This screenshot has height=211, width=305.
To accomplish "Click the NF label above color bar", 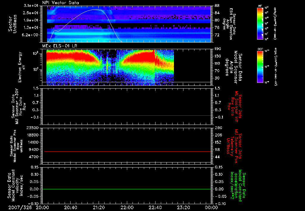I will (x=260, y=6).
